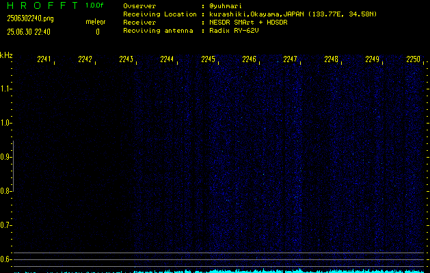This screenshot has height=273, width=430.
Task: Click time marker 2246
Action: 249,59
